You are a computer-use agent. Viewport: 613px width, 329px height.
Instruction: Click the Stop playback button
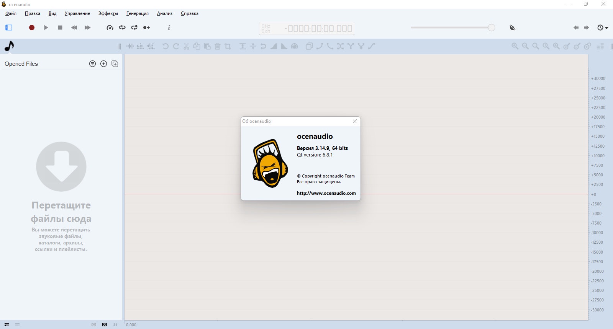pos(60,28)
